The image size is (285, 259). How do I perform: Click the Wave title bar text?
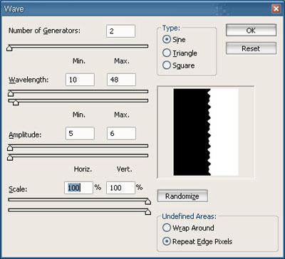tap(14, 9)
